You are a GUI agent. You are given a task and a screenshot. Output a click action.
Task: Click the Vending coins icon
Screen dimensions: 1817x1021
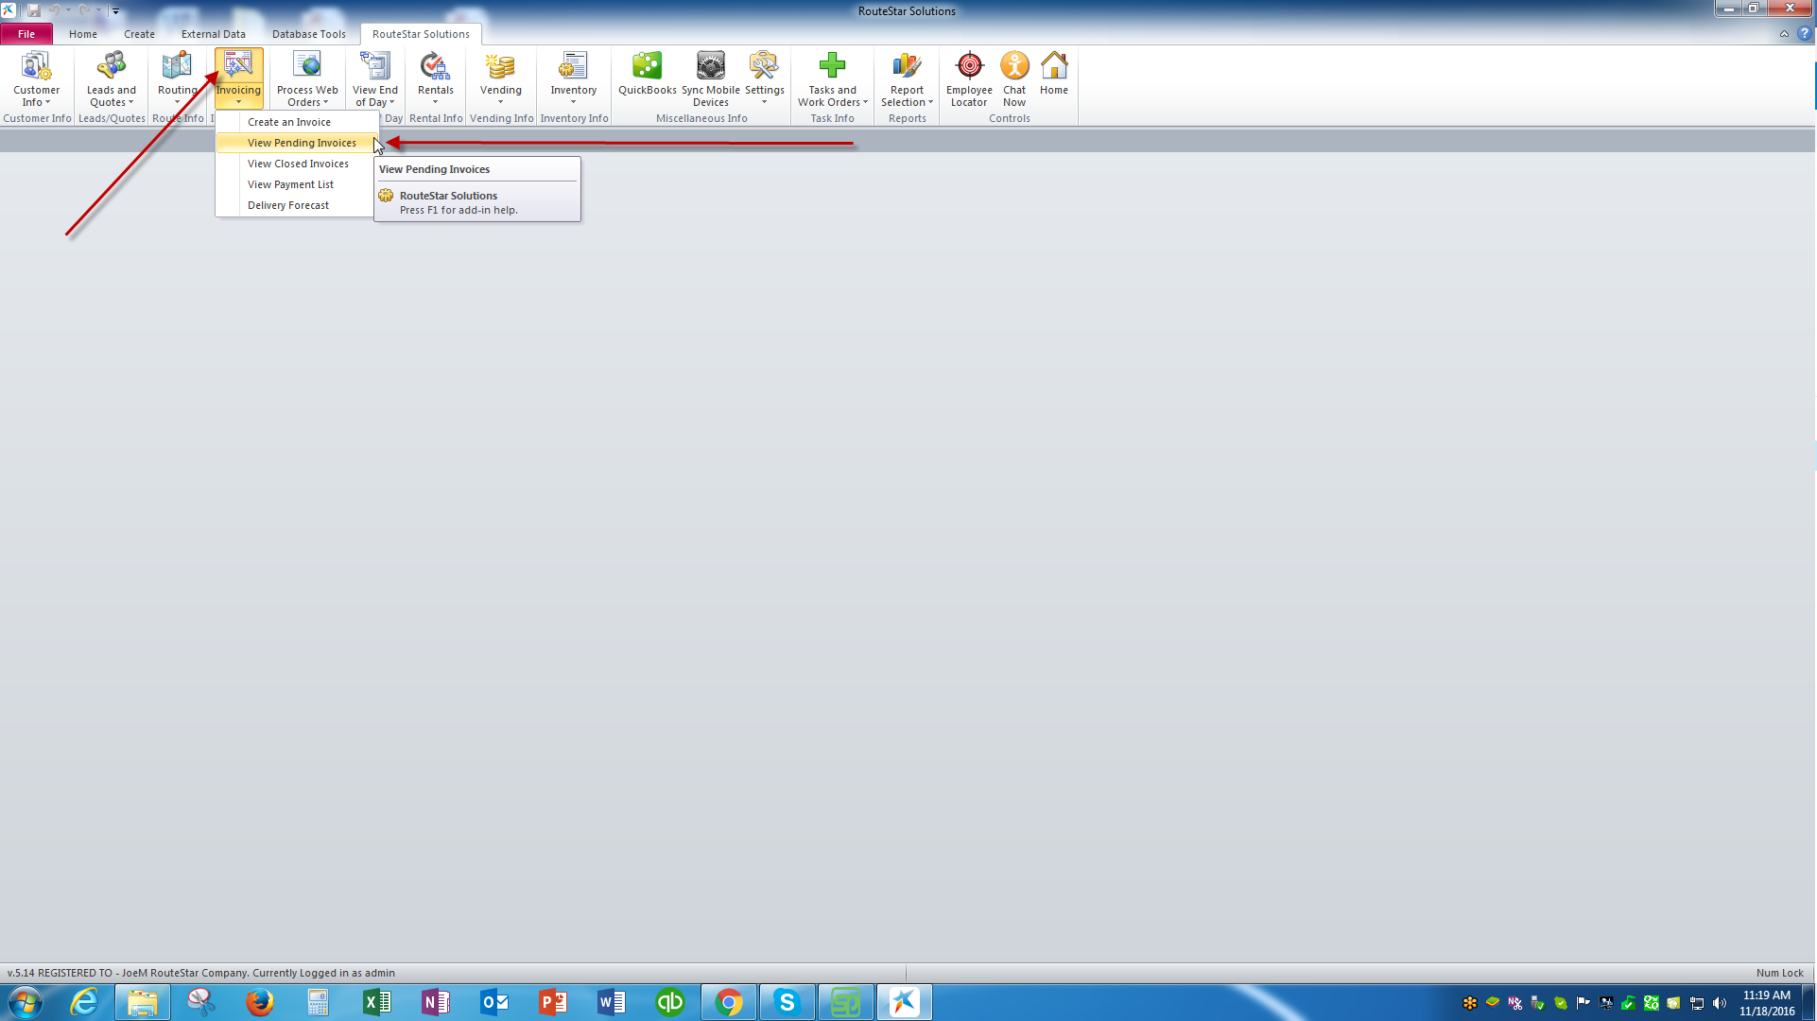point(500,66)
